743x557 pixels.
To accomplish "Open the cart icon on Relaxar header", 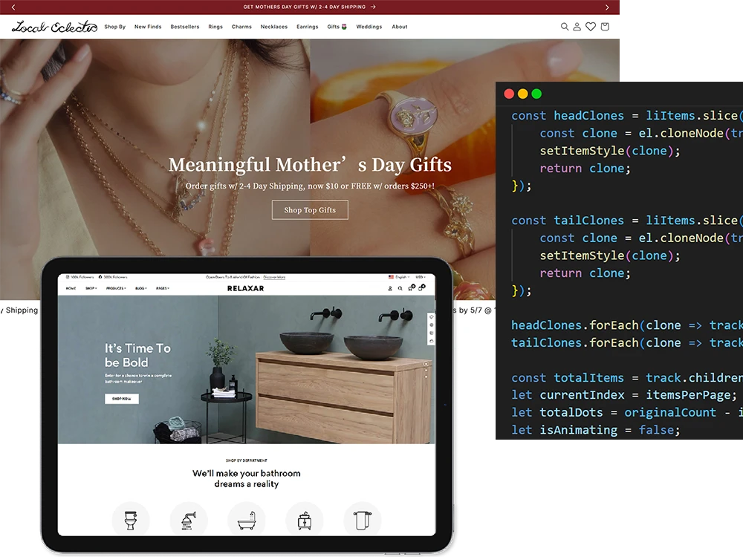I will tap(422, 287).
